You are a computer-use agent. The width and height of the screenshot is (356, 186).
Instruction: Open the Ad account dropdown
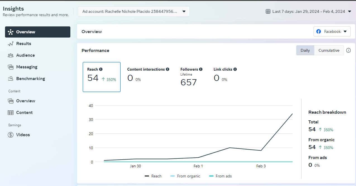tap(133, 11)
